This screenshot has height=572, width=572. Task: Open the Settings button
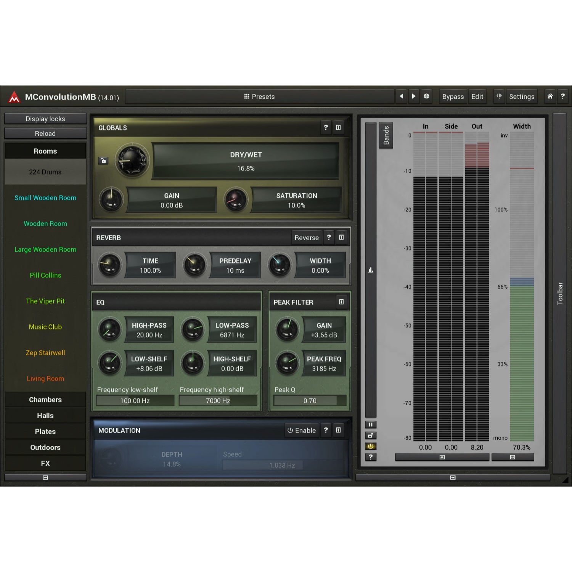[522, 96]
